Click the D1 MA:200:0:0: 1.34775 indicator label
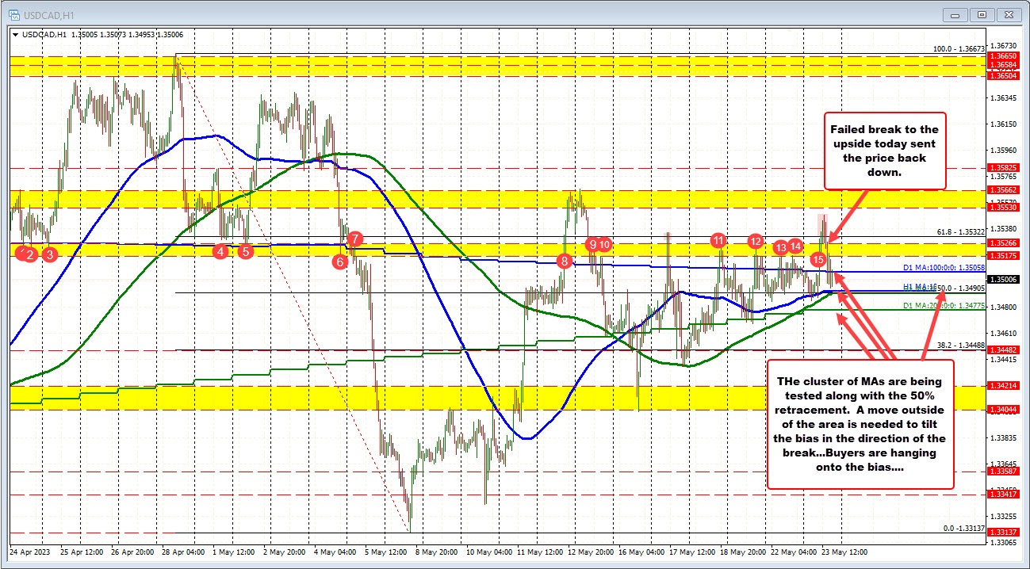 [x=944, y=305]
